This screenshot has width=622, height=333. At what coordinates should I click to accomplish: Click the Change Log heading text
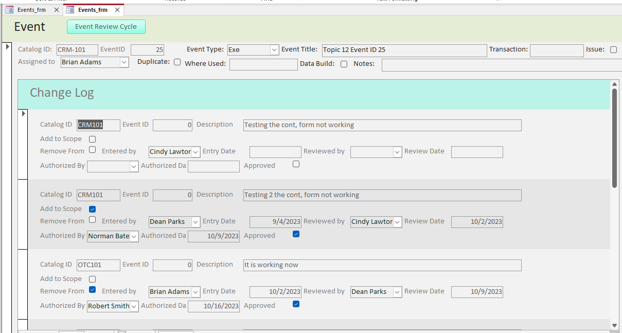[62, 93]
